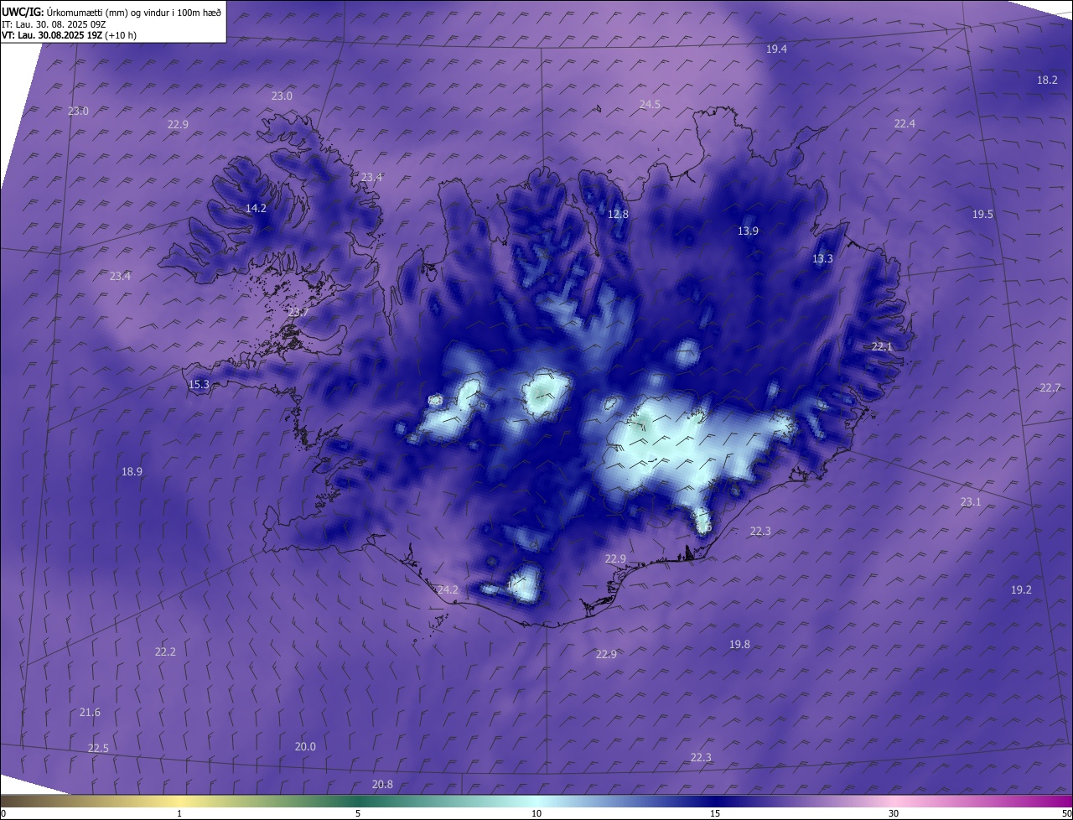The height and width of the screenshot is (820, 1073).
Task: Click the 19.2 value label
Action: (1021, 590)
